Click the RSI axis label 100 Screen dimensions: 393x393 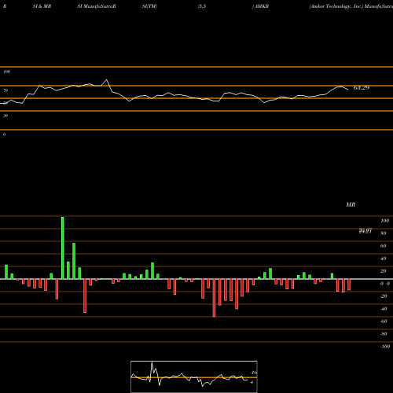click(6, 72)
